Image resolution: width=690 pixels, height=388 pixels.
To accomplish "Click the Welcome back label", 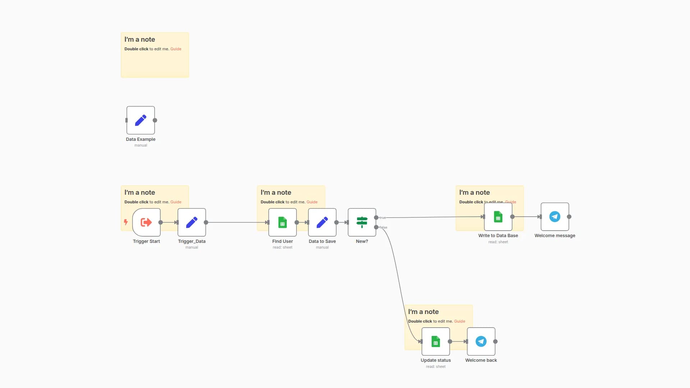I will (481, 360).
